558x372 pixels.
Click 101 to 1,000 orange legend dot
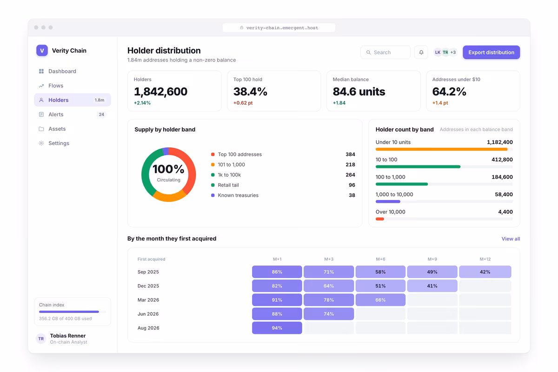pyautogui.click(x=213, y=165)
